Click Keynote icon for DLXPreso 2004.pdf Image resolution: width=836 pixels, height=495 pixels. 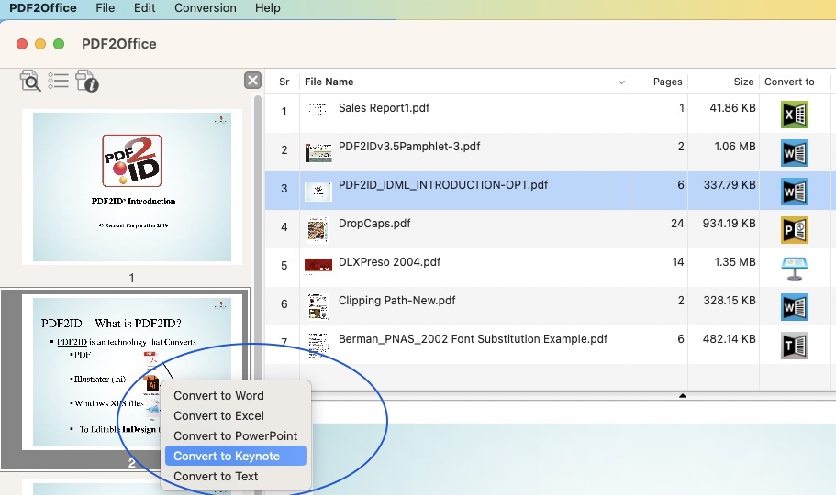click(793, 268)
